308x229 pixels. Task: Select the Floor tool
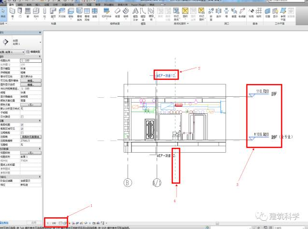click(71, 13)
